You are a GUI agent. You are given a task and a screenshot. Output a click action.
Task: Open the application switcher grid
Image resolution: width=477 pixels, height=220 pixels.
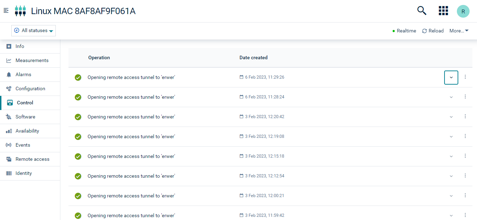443,11
